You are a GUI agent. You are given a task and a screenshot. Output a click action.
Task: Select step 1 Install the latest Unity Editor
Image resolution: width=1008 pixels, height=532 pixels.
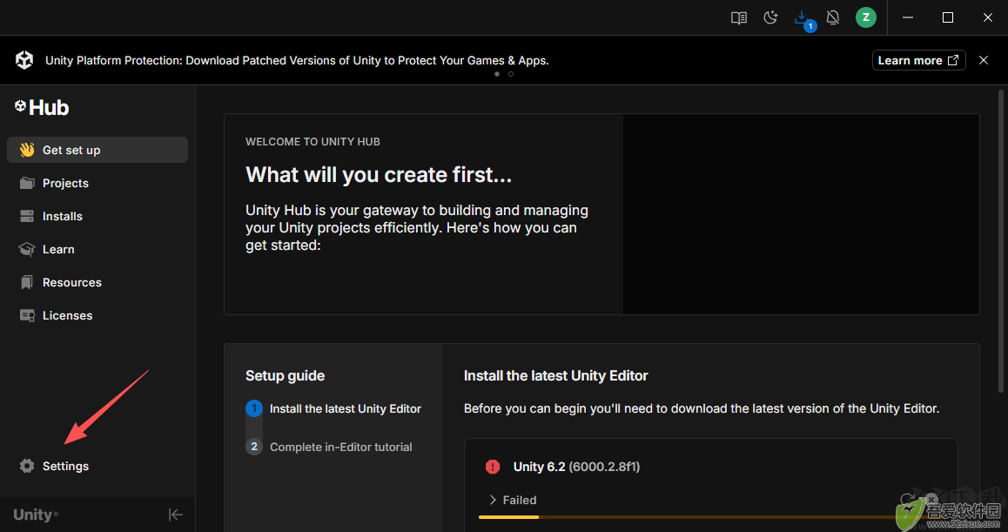[333, 408]
